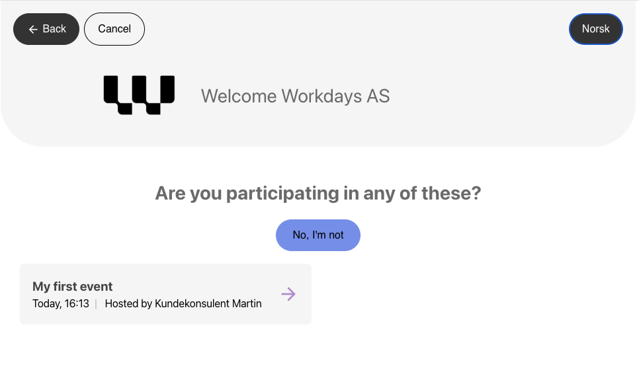The height and width of the screenshot is (374, 639).
Task: Click the word "Welcome" in the header
Action: [x=239, y=96]
